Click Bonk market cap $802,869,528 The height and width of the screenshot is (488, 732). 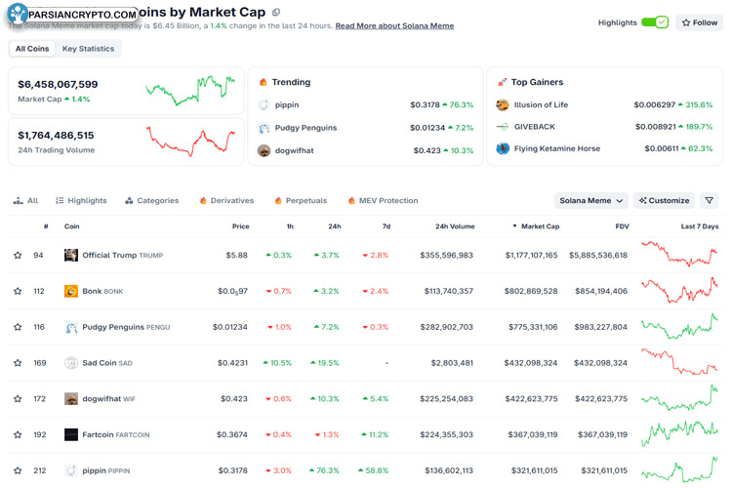(x=531, y=291)
